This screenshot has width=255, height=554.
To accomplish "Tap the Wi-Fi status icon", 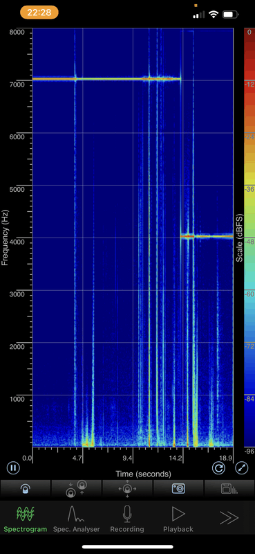I will pyautogui.click(x=213, y=15).
